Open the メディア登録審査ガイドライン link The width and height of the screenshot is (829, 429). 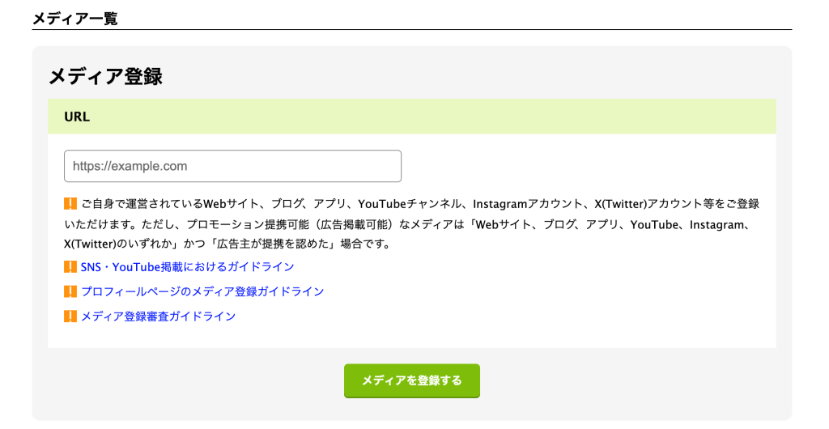pos(158,316)
